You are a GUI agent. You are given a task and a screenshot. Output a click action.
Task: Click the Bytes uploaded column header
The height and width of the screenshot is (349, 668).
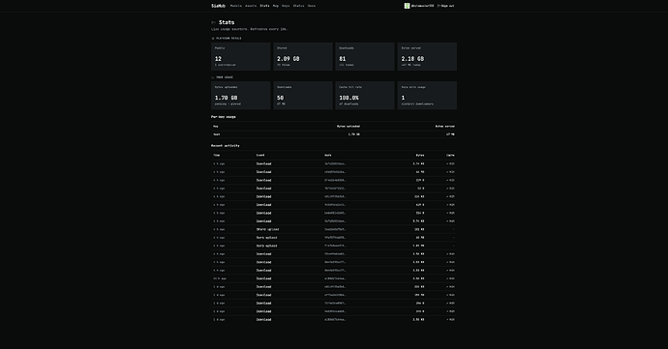point(349,127)
